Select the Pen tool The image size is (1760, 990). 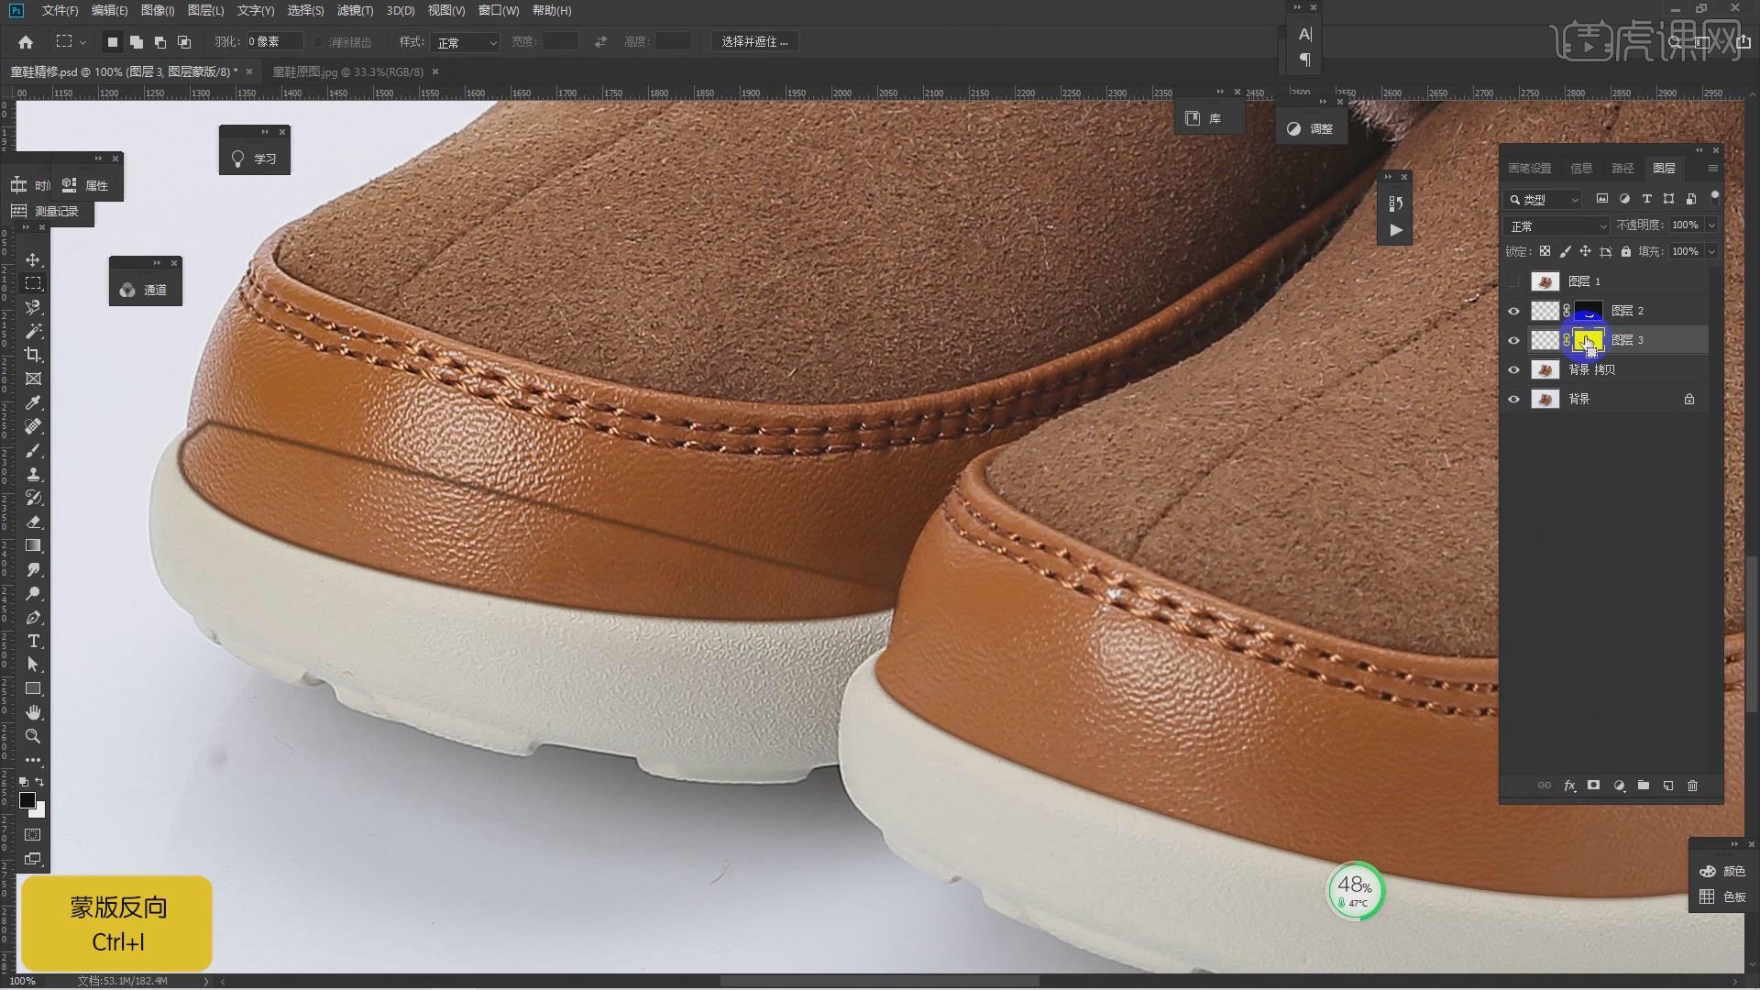click(33, 617)
